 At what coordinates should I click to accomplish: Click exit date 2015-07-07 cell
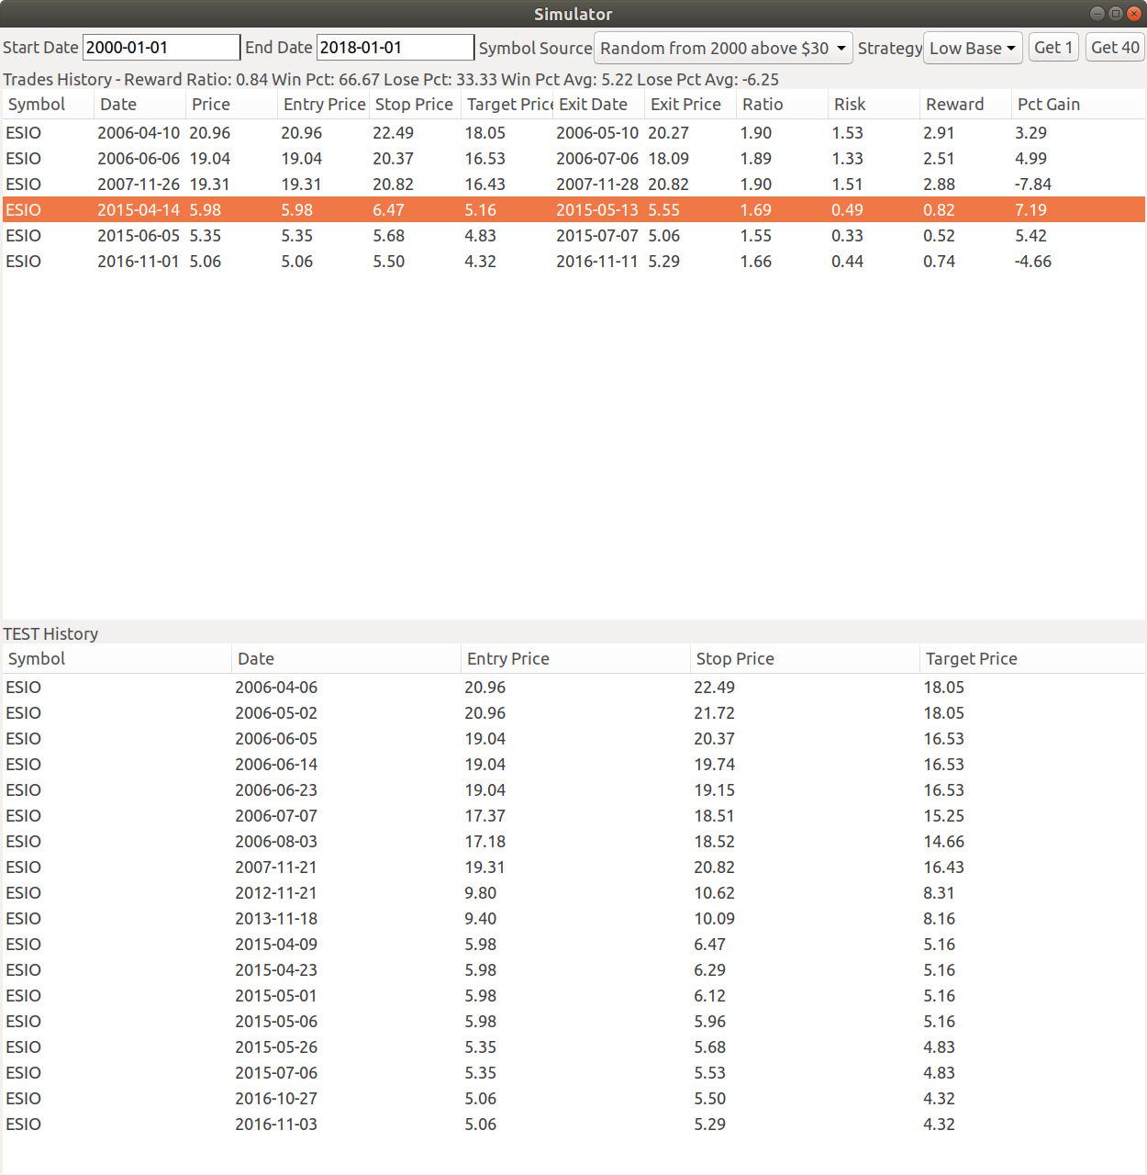click(597, 236)
